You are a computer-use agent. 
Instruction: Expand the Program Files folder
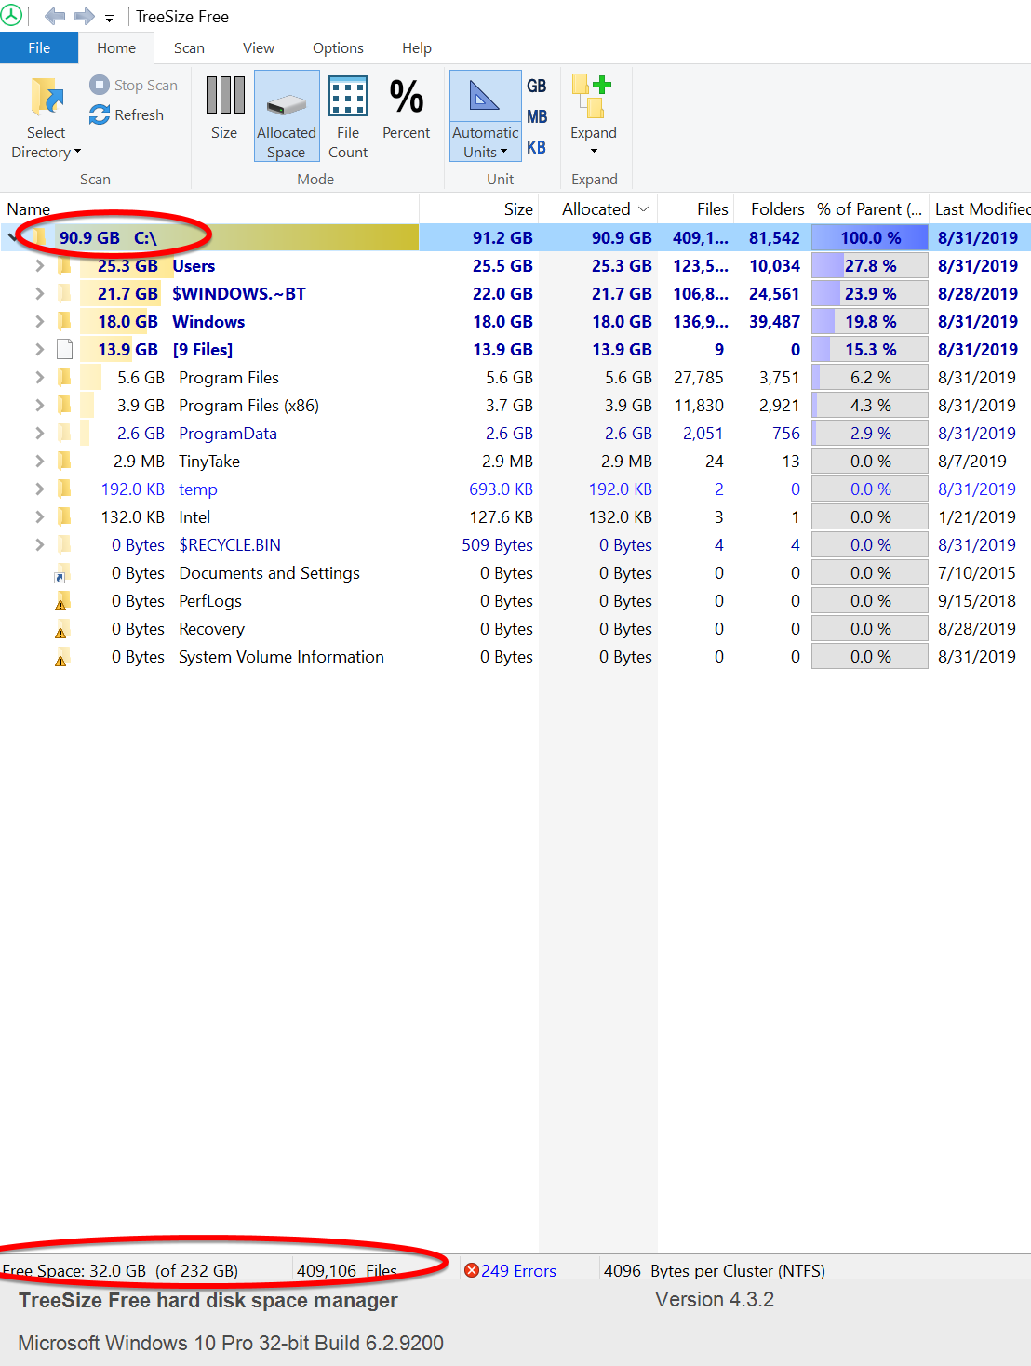coord(39,378)
